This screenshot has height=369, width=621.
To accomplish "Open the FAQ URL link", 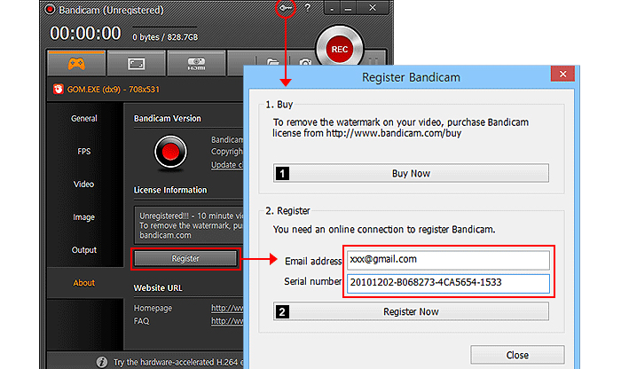I will click(227, 321).
